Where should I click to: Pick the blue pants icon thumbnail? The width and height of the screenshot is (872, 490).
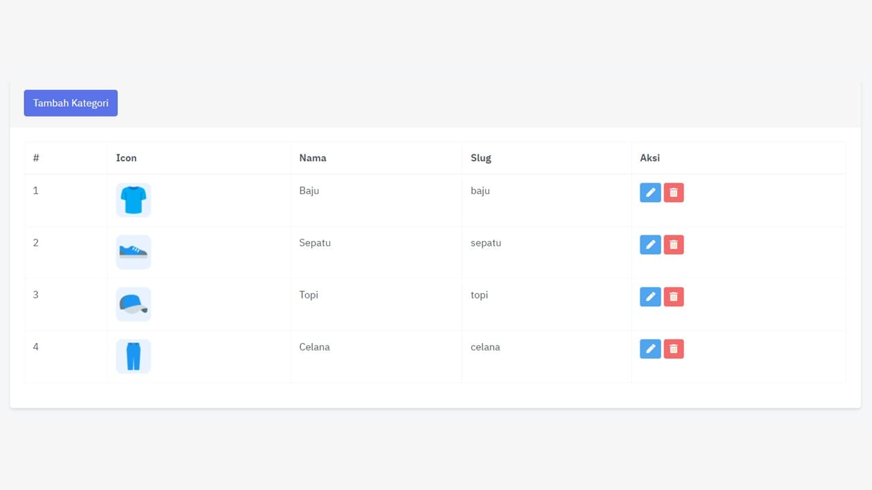coord(134,357)
